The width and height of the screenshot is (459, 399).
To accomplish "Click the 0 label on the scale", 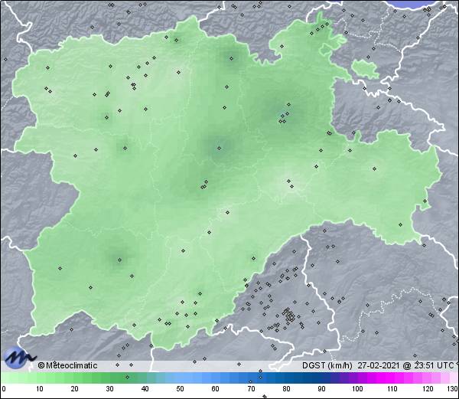I will [x=4, y=389].
